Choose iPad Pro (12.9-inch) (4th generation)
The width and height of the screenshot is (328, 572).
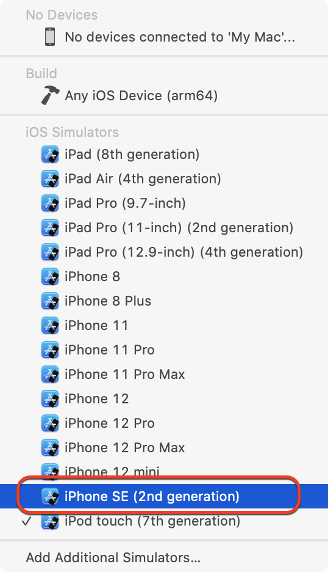(164, 252)
